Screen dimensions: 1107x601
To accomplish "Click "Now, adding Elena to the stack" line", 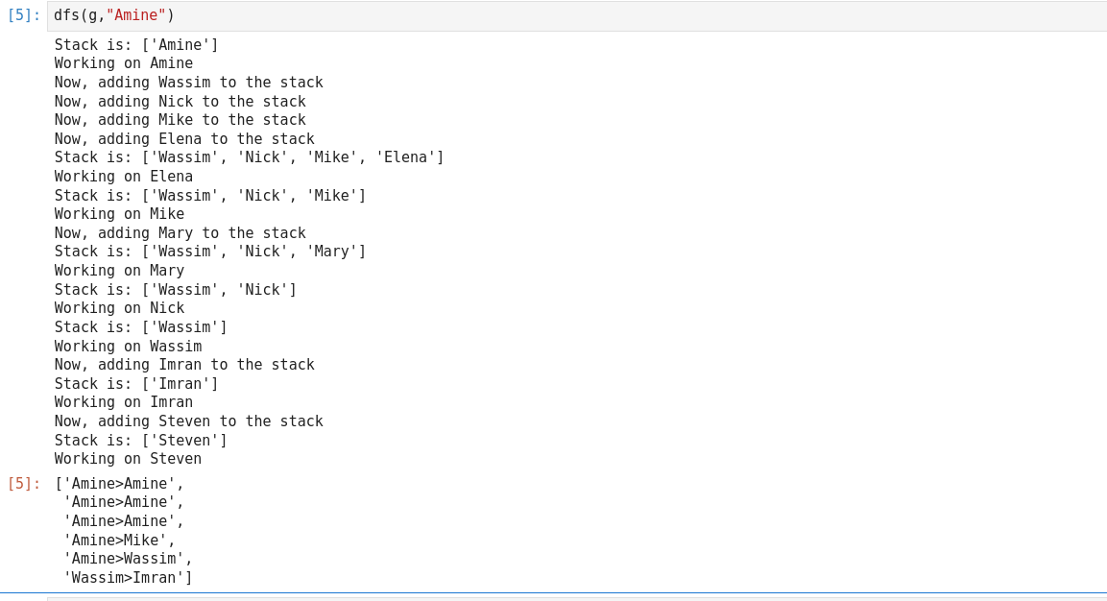I will (x=184, y=139).
